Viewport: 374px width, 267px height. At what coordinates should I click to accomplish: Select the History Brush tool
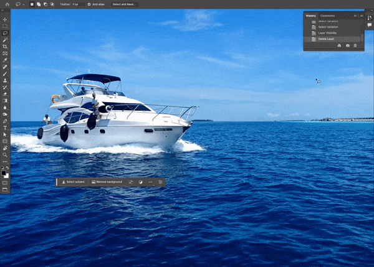(5, 87)
